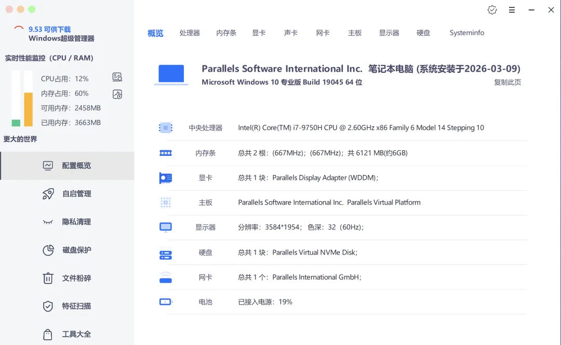Screen dimensions: 561x345
Task: Switch to the 显卡 tab
Action: coord(259,33)
